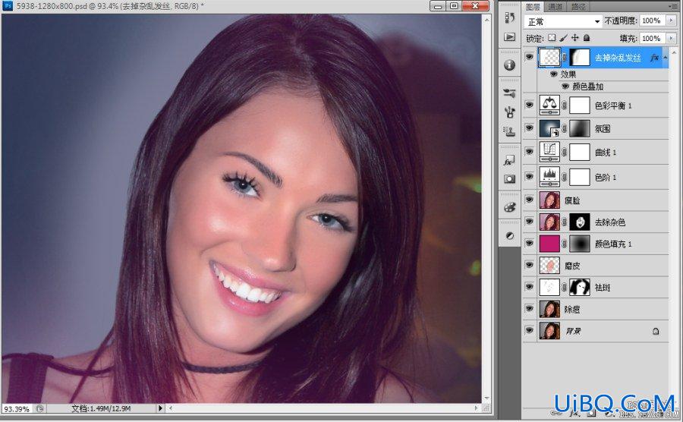
Task: Click the 瘦脸 layer thumbnail
Action: pos(549,200)
